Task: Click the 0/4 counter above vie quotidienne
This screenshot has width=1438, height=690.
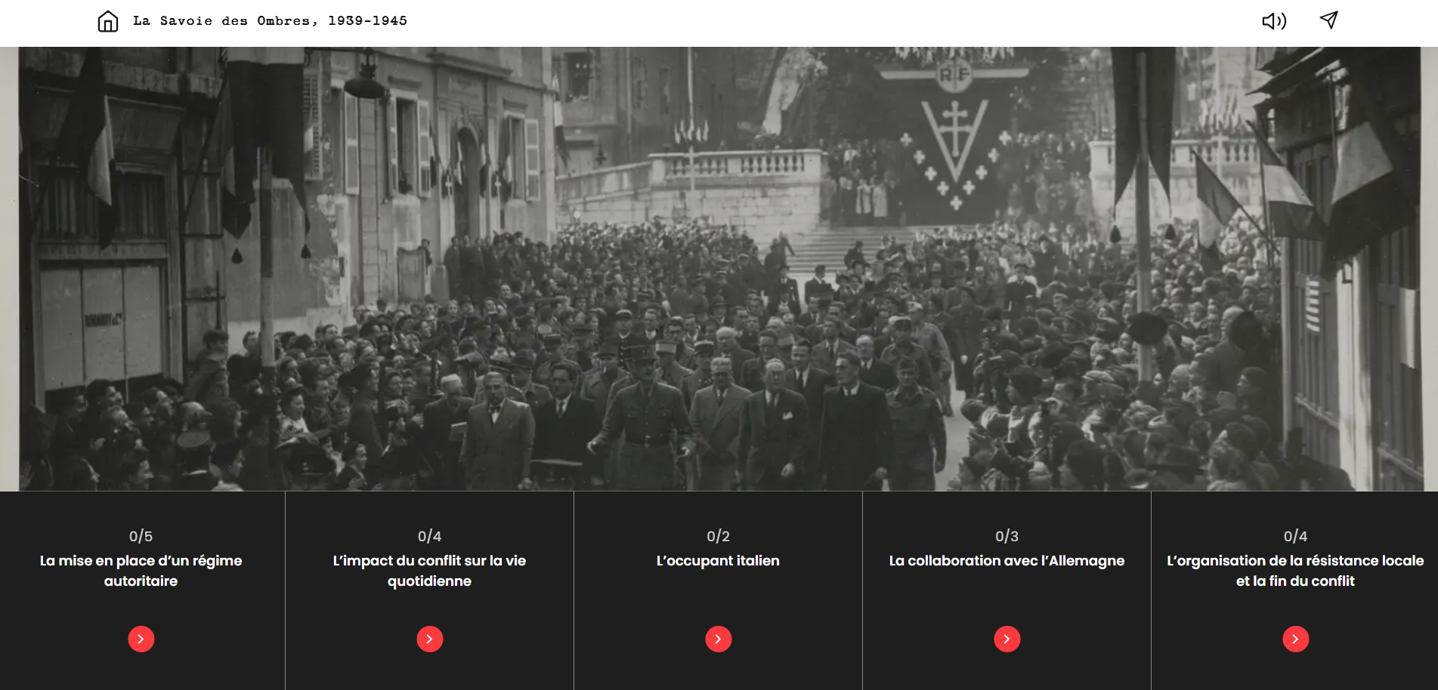Action: 430,536
